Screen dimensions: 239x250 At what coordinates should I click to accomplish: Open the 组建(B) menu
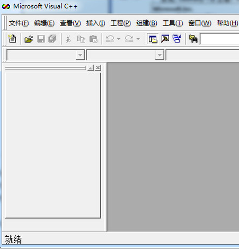tap(147, 23)
